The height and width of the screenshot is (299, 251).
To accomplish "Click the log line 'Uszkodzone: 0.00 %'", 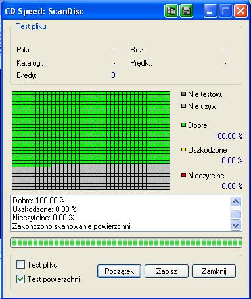I will coord(45,209).
